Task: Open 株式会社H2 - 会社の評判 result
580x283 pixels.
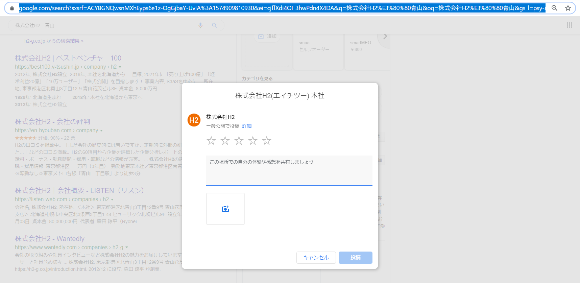Action: [52, 122]
